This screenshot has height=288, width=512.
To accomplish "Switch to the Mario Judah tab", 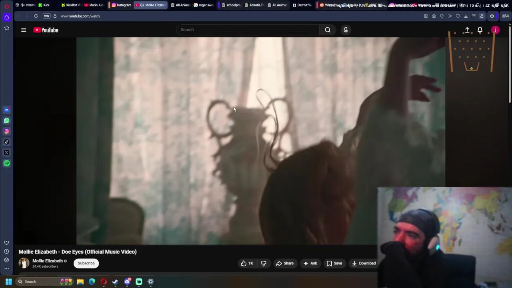I will point(94,5).
